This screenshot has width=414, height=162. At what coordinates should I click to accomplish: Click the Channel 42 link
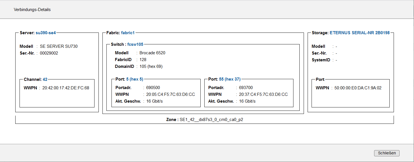tap(45, 79)
